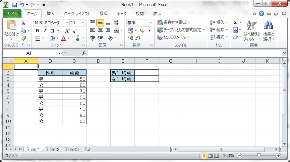This screenshot has height=162, width=290.
Task: Open 並べ替えとフィルター sort and filter
Action: click(252, 31)
